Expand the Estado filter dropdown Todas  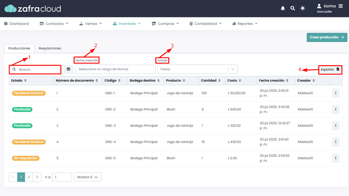point(197,69)
